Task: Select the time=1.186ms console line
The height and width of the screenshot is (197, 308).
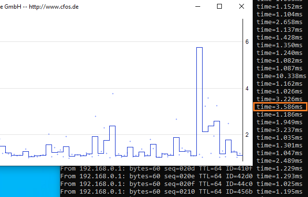Action: 279,115
